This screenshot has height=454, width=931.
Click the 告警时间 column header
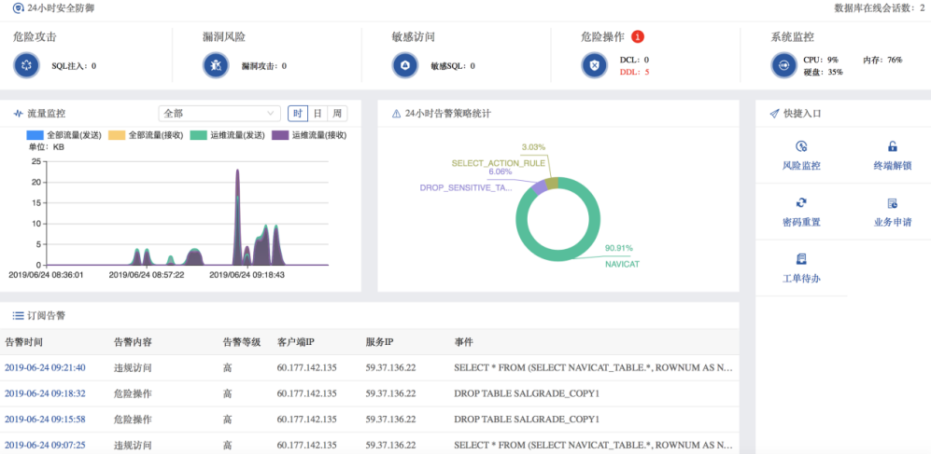23,342
